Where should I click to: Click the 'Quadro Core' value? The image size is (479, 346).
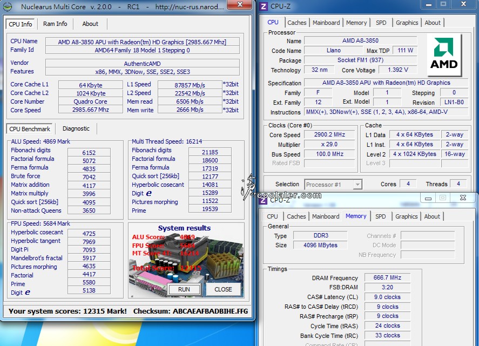pos(91,101)
